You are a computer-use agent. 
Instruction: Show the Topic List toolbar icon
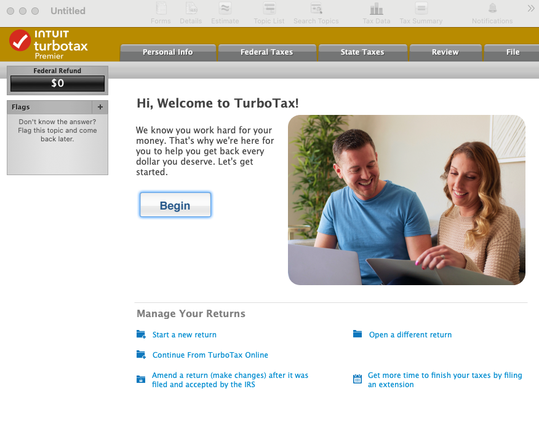[x=269, y=14]
